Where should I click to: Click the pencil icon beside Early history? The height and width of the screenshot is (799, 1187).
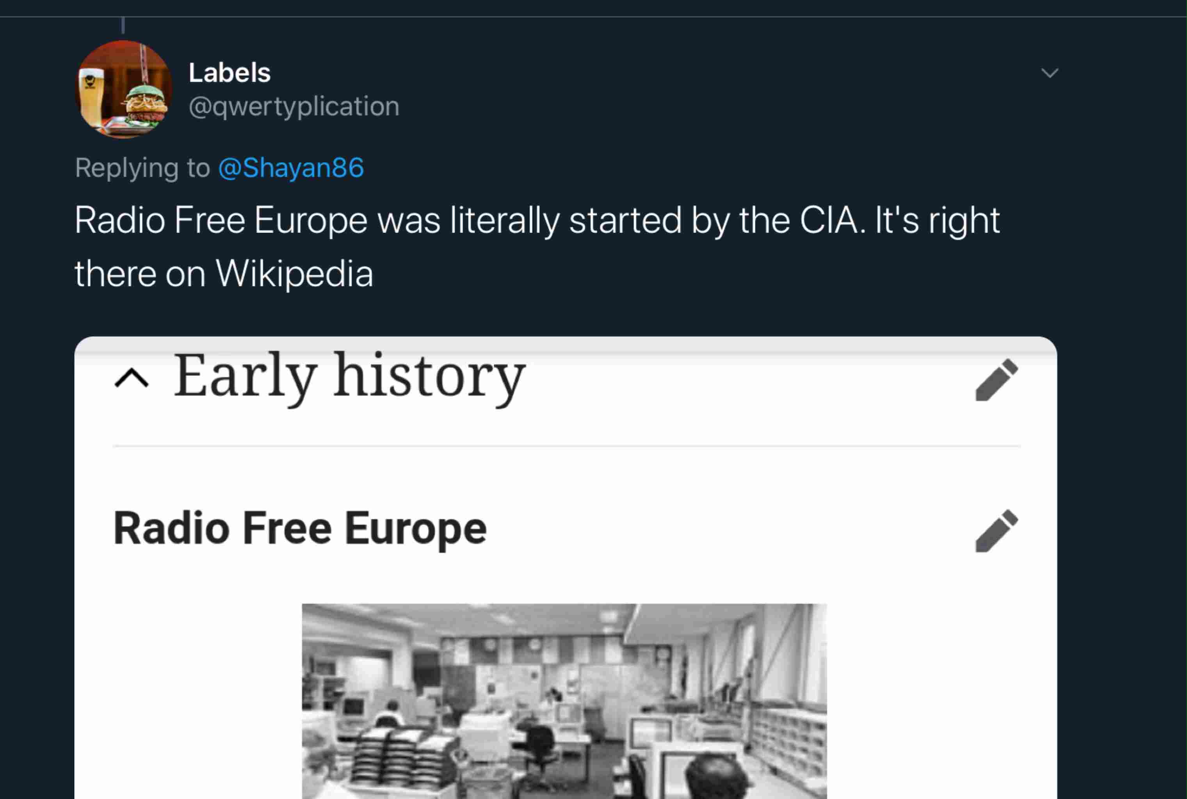click(x=997, y=380)
